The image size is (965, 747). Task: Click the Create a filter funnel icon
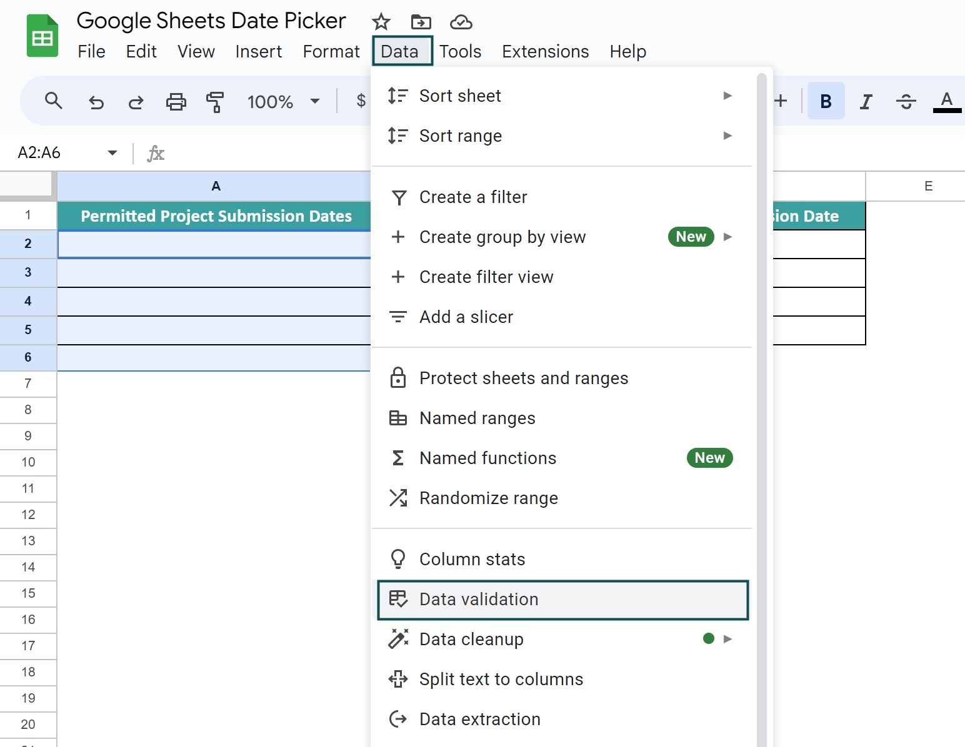pyautogui.click(x=398, y=197)
